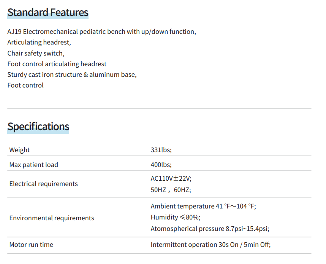
Task: Click the Humidity ≤80% value
Action: (175, 217)
